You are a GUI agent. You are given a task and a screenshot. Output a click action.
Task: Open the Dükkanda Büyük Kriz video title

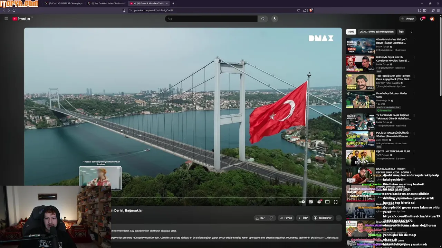pos(393,59)
